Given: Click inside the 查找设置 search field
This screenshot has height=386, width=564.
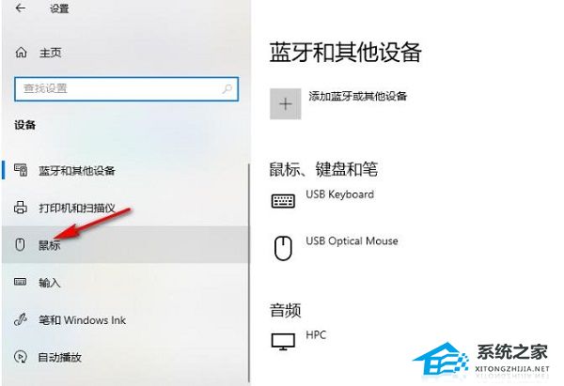Looking at the screenshot, I should tap(126, 88).
